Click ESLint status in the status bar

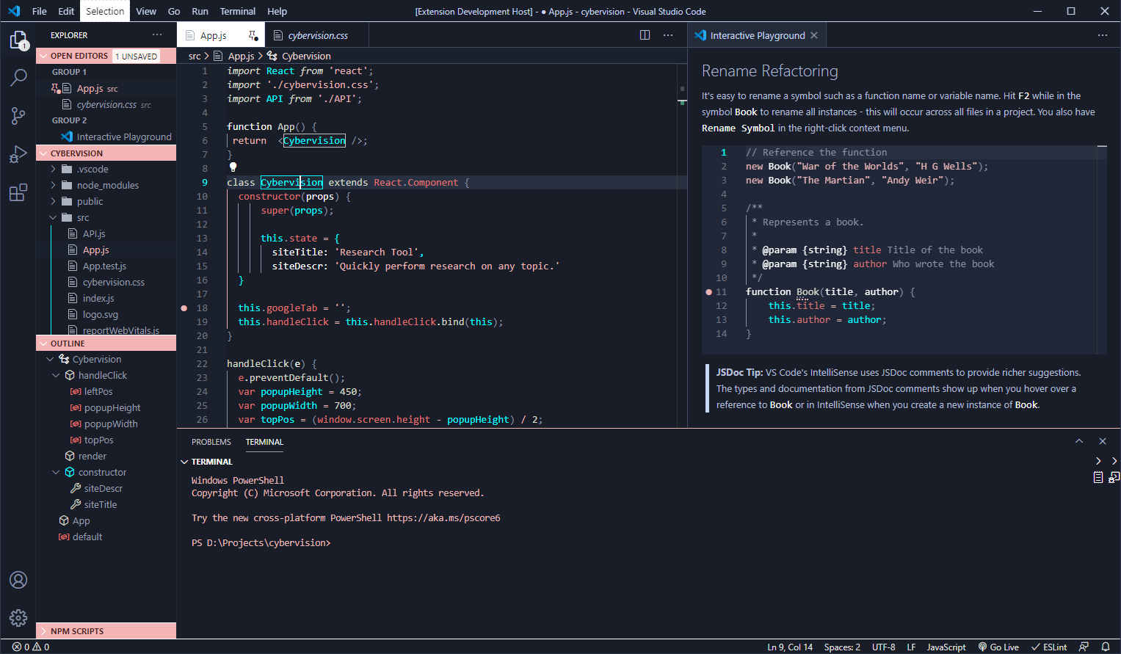click(1049, 647)
